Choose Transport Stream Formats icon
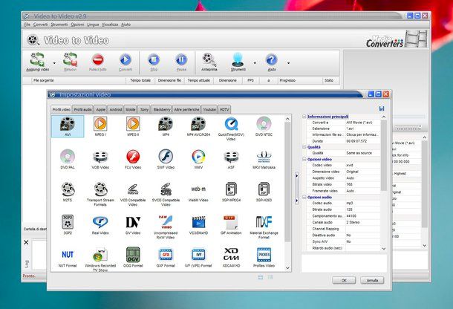453x309 pixels. coord(100,194)
